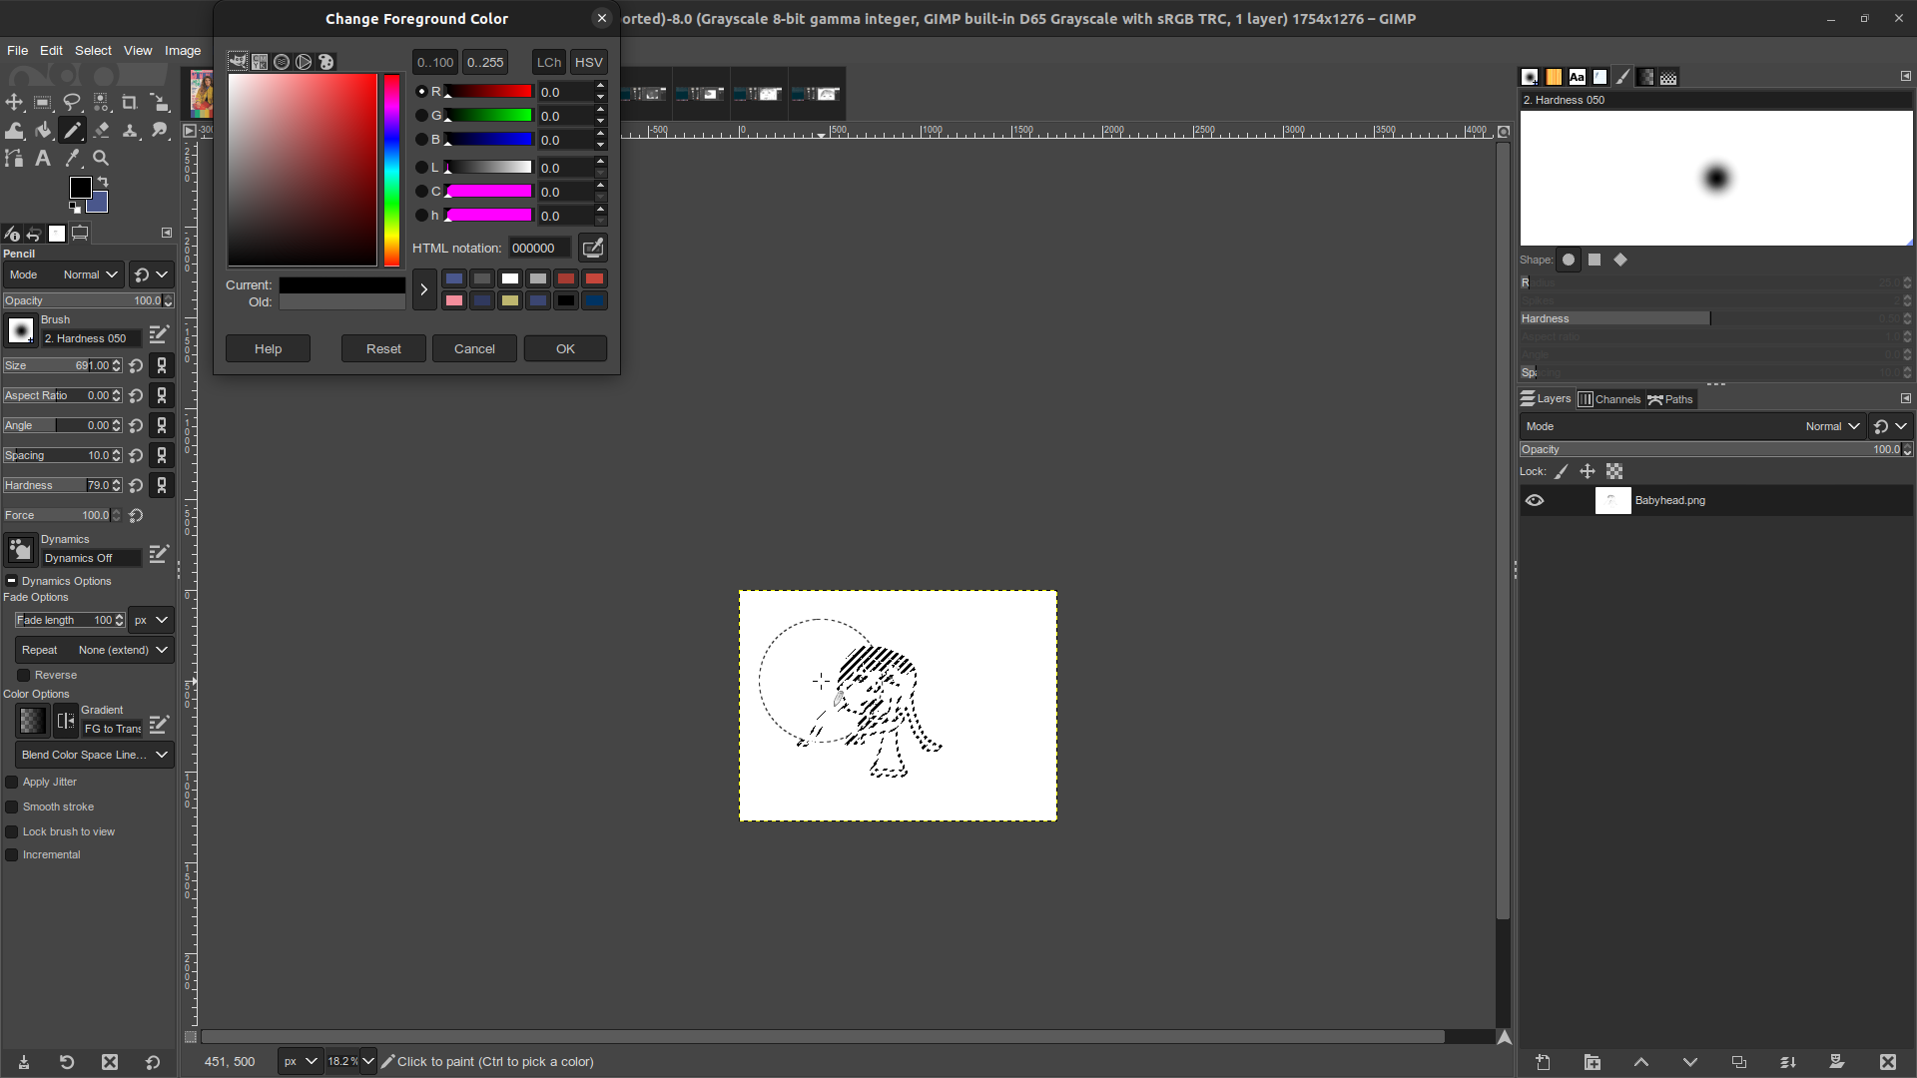Viewport: 1917px width, 1078px height.
Task: Swap foreground and background colors
Action: point(103,181)
